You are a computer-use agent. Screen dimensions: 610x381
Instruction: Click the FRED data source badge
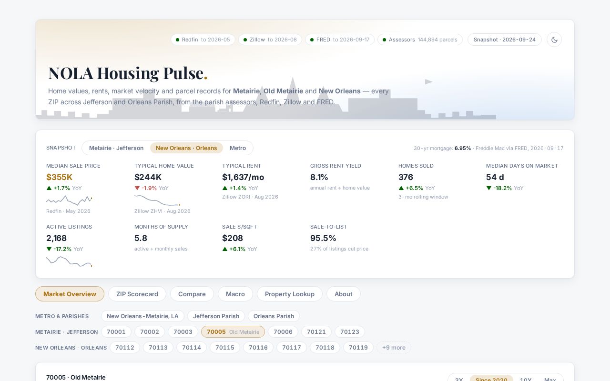[x=340, y=40]
